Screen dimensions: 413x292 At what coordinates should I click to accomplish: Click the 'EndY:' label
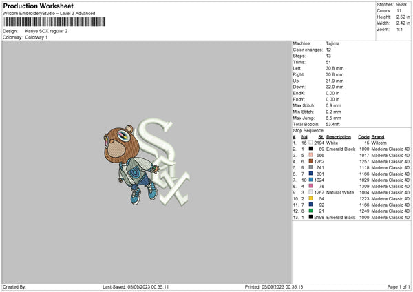coord(299,99)
